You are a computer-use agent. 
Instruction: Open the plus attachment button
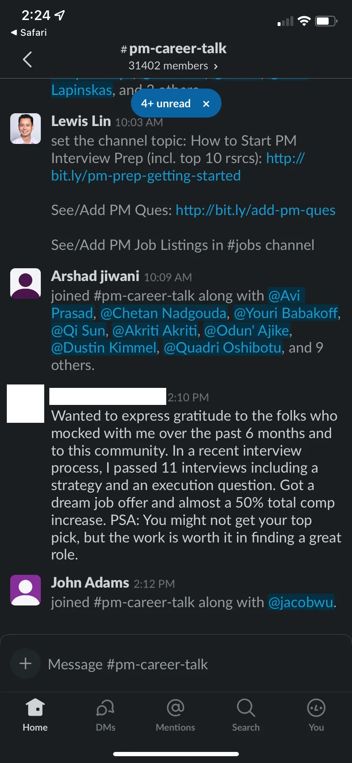(x=26, y=663)
